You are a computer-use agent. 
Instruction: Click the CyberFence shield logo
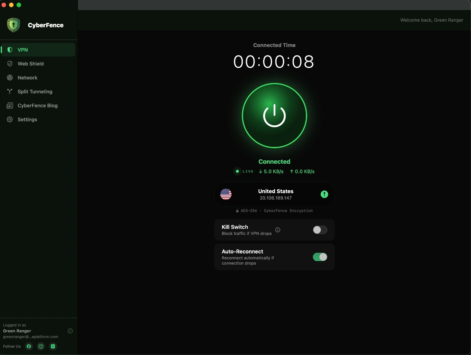pos(13,25)
